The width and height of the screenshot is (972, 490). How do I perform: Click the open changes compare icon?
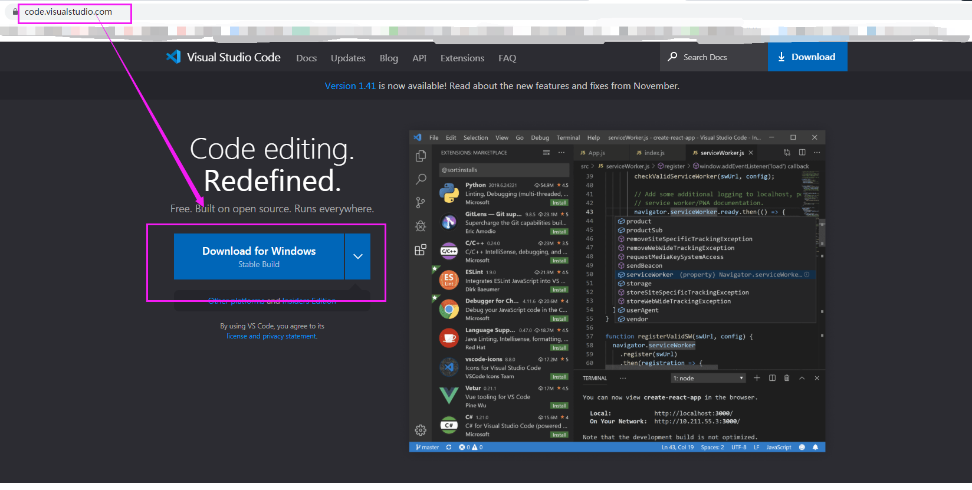(787, 152)
